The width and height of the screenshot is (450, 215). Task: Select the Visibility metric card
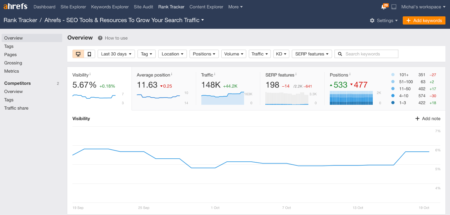pos(99,89)
